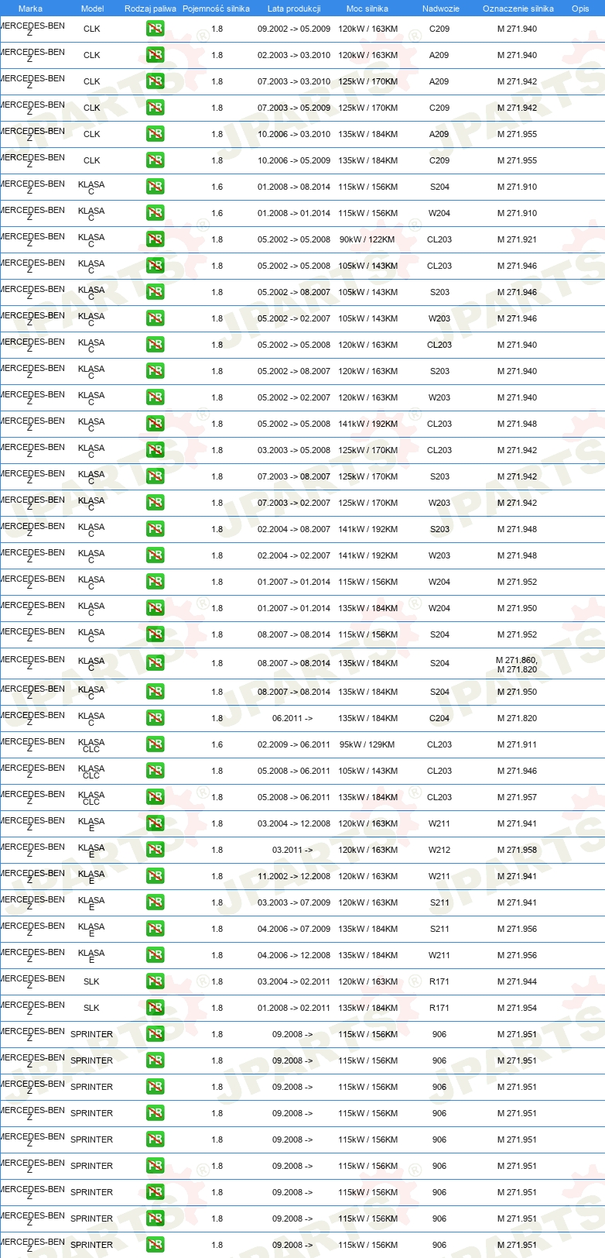Click the fuel icon in the M 271.921 engine row

pos(156,239)
